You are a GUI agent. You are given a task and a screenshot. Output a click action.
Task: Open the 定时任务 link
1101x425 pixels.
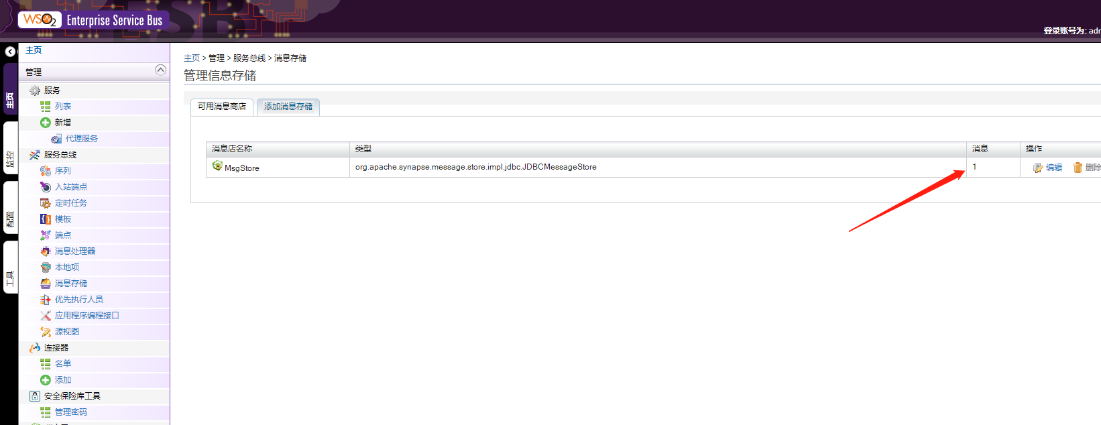click(x=71, y=203)
